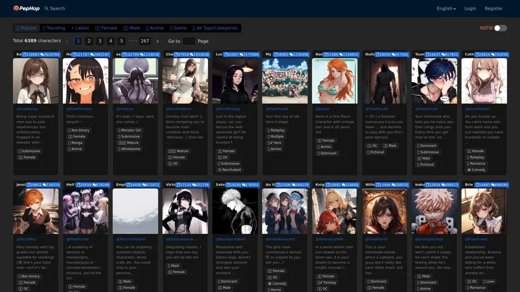This screenshot has width=520, height=292.
Task: Select page 2 in pagination
Action: coord(89,41)
